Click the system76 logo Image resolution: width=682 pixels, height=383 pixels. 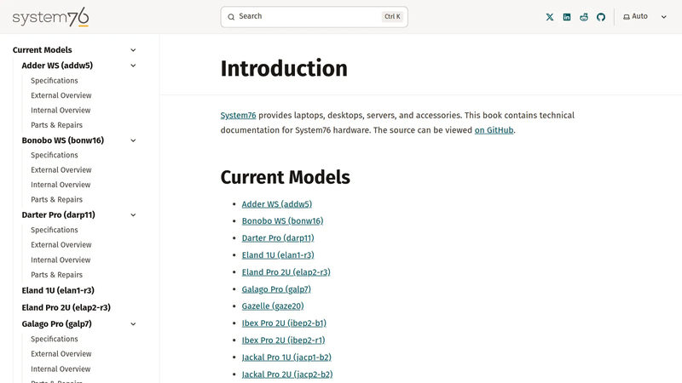coord(50,17)
